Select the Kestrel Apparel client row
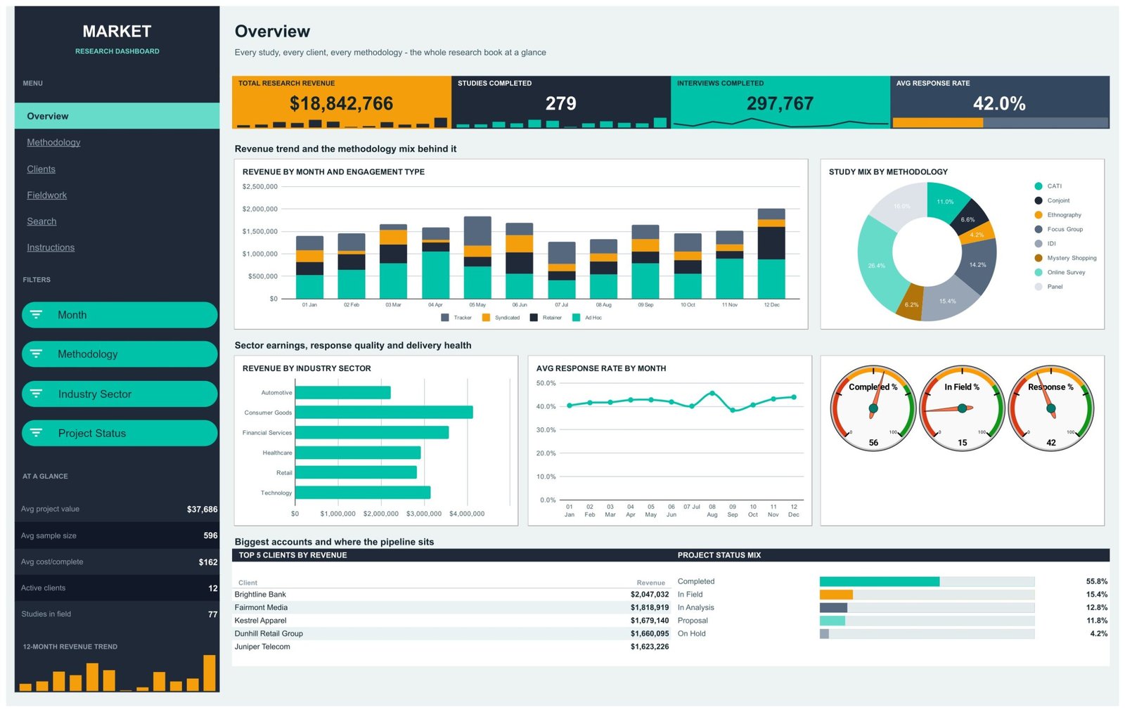Viewport: 1125px width, 712px height. point(451,621)
